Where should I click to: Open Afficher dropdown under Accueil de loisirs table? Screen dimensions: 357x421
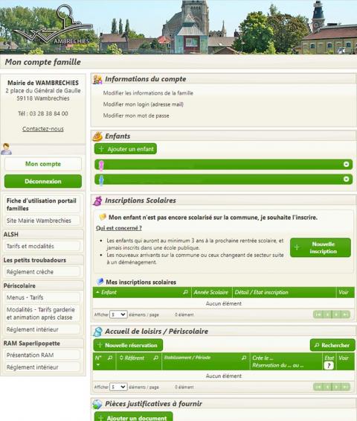[x=118, y=387]
